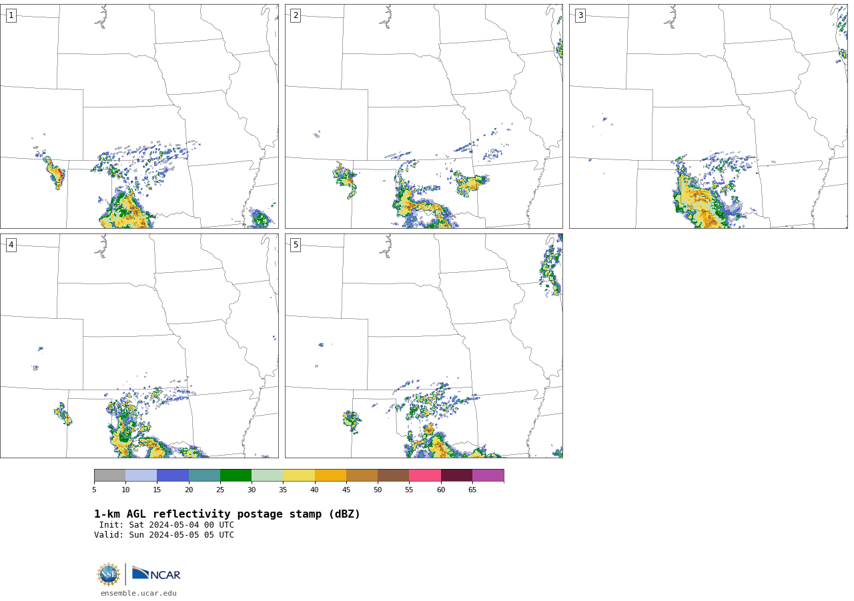Click the Init: Sat 2024-05-04 00 UTC text
Screen dimensions: 854x601
click(167, 525)
